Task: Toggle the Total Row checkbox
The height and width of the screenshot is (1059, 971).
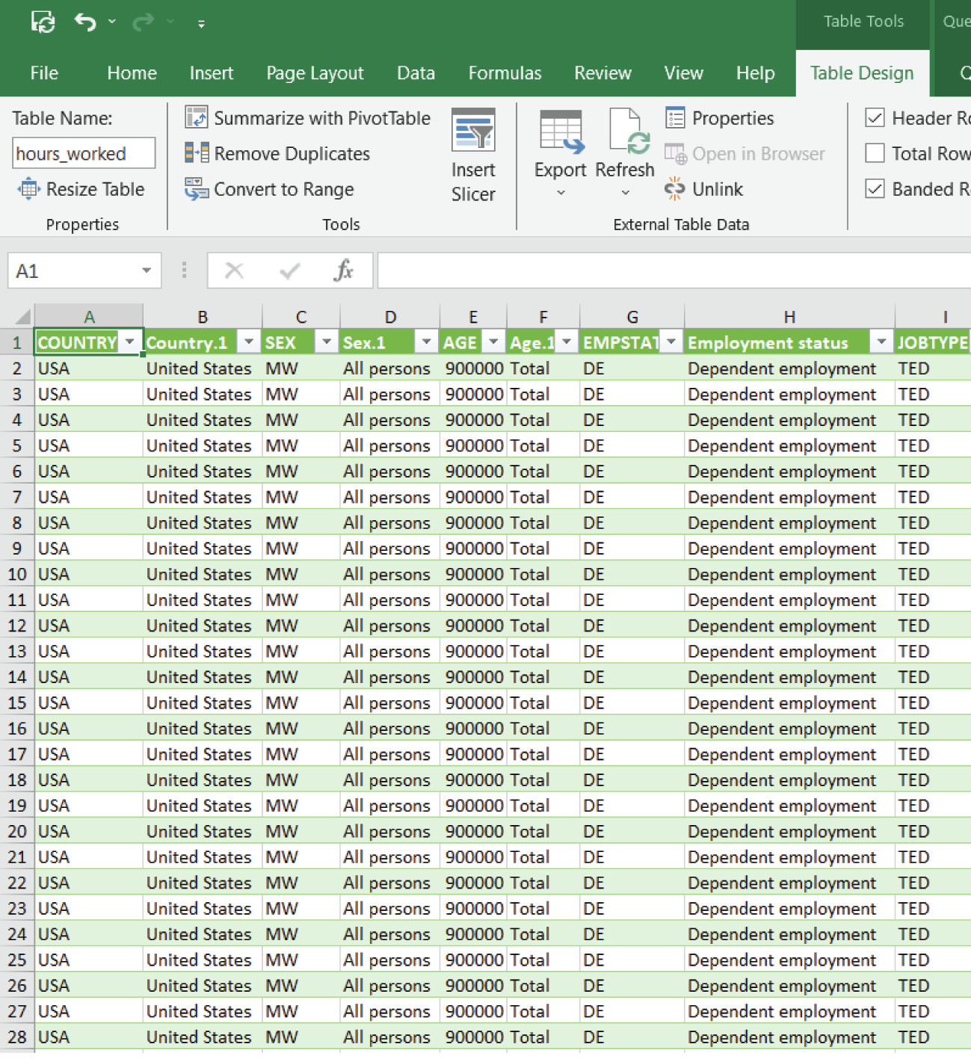Action: click(875, 153)
